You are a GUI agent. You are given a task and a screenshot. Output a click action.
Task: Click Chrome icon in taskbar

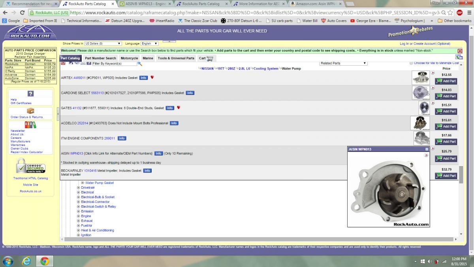point(45,261)
